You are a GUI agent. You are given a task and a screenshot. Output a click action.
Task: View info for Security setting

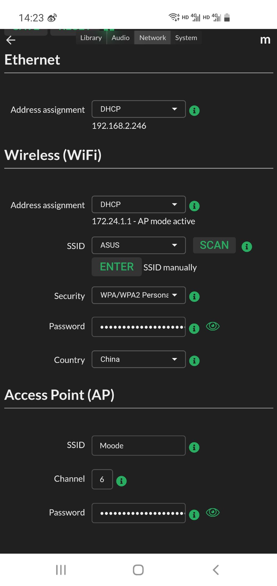click(194, 296)
